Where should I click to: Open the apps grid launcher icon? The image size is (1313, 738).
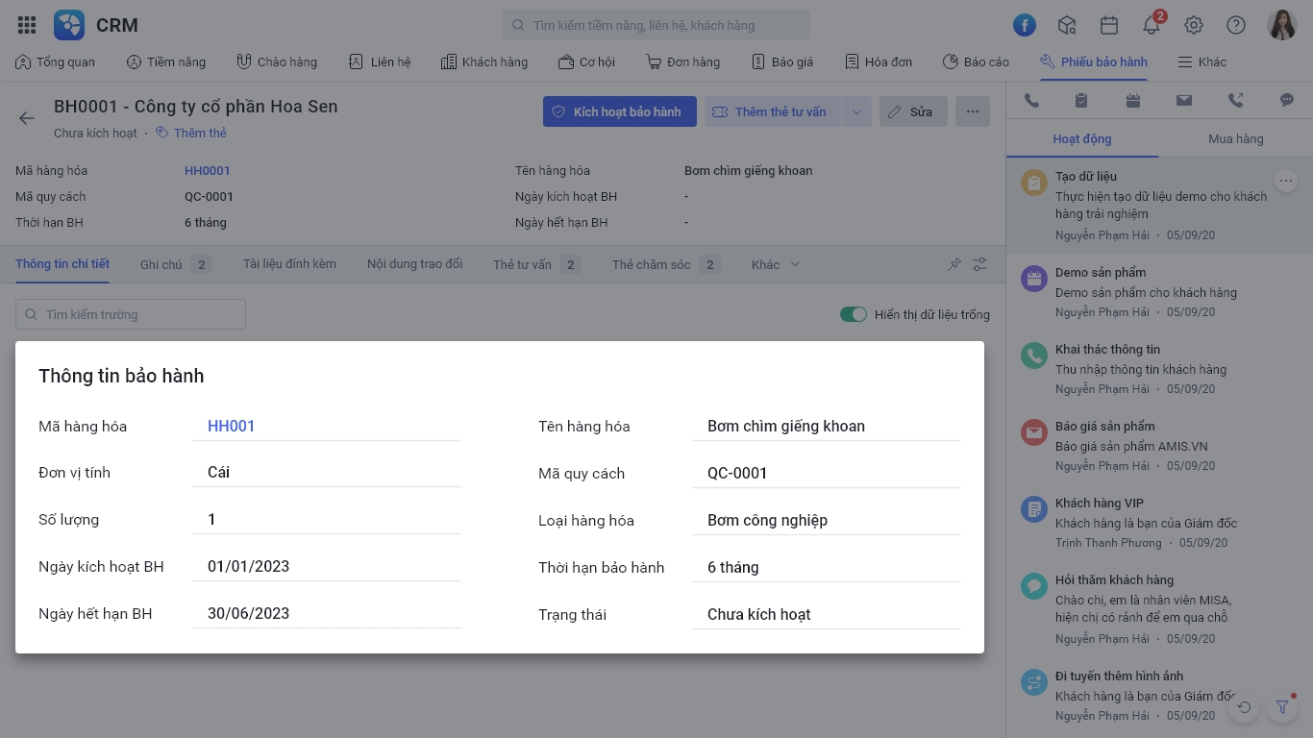click(x=27, y=25)
